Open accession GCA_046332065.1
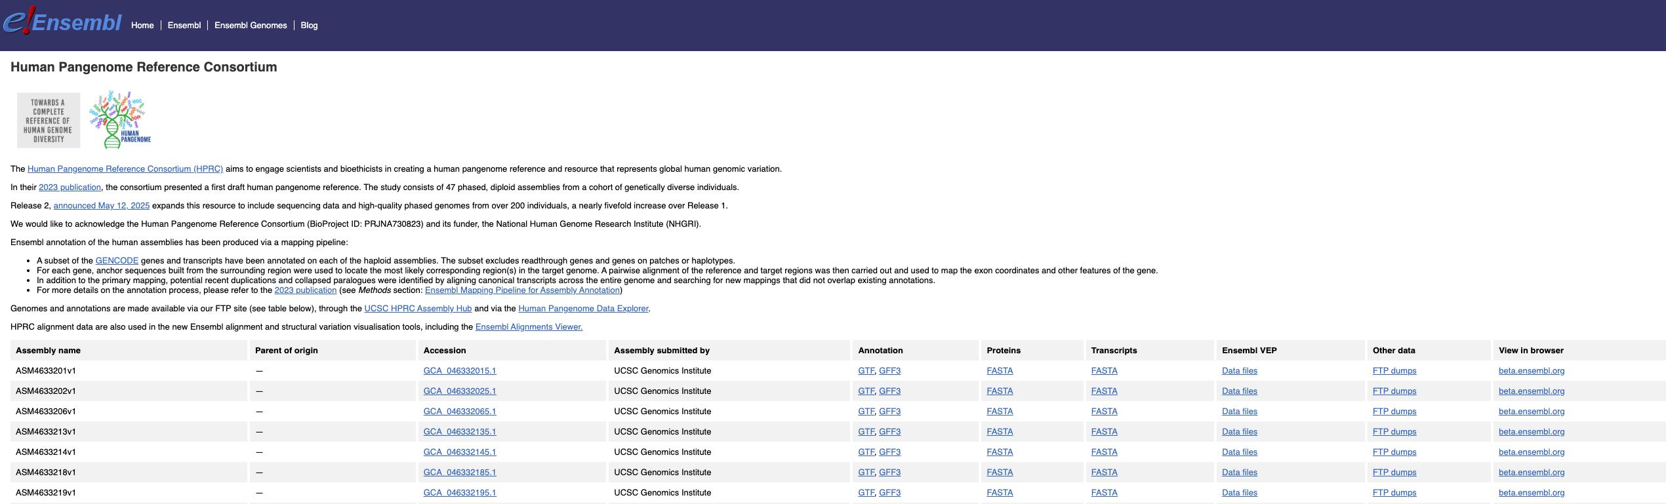The image size is (1666, 504). coord(460,412)
